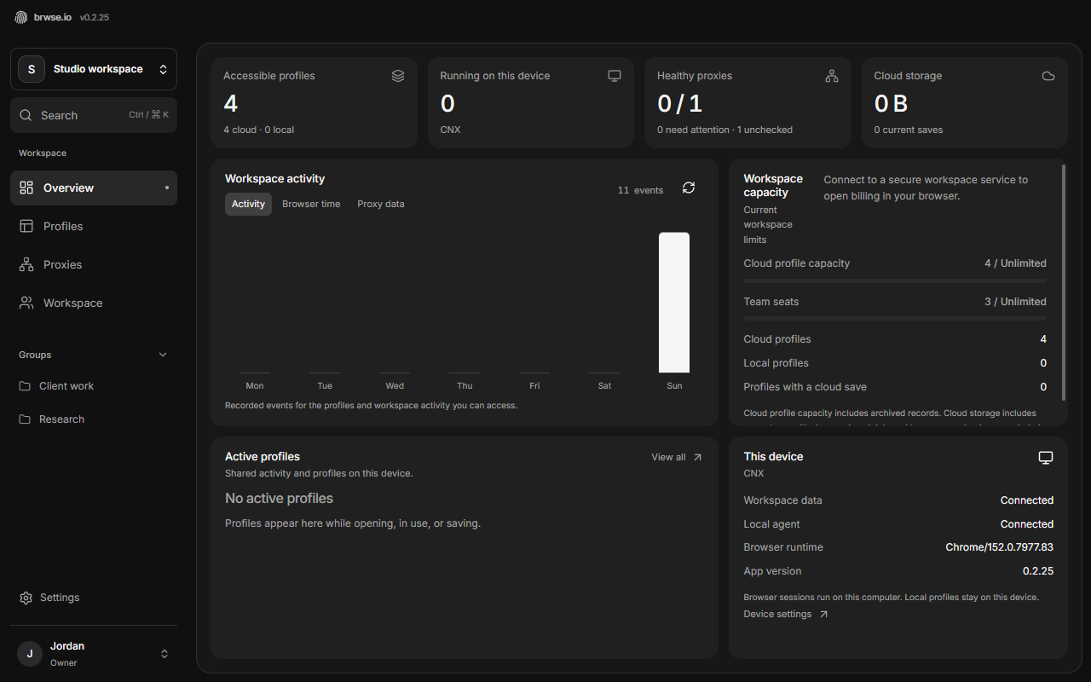This screenshot has width=1091, height=682.
Task: Click the Search input field
Action: [94, 115]
